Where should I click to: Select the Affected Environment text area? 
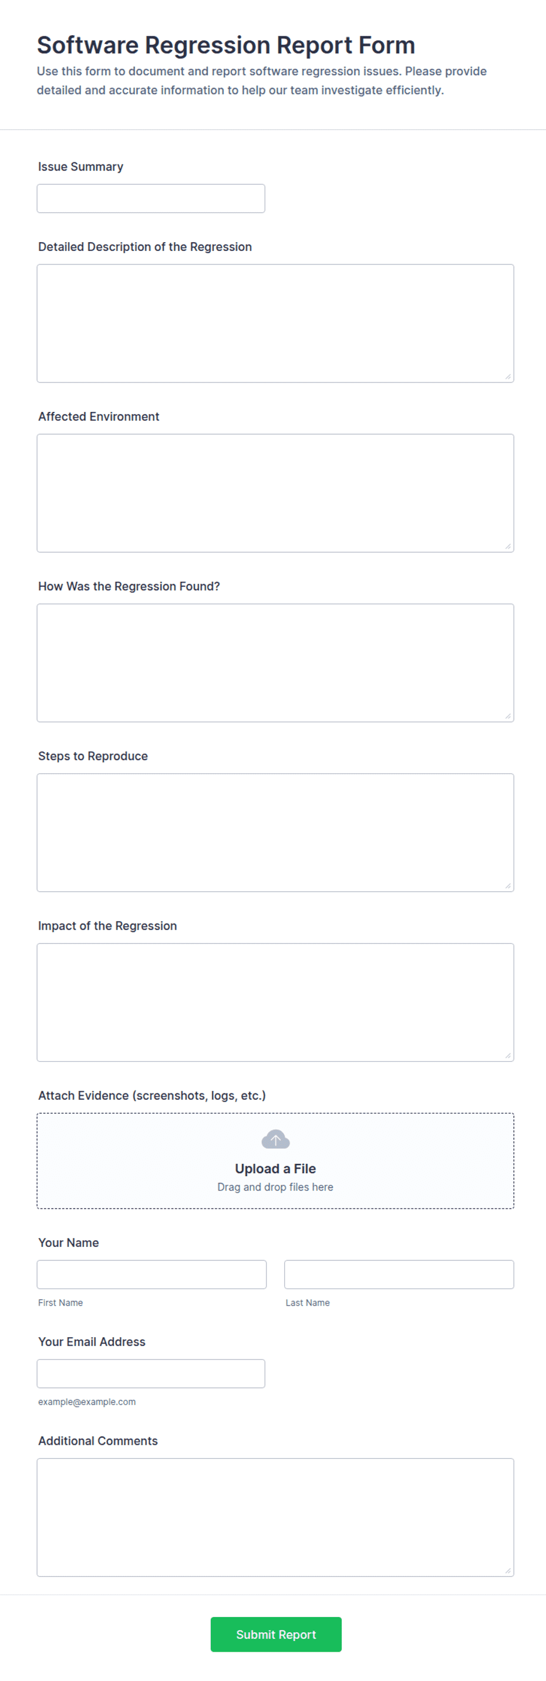tap(275, 493)
